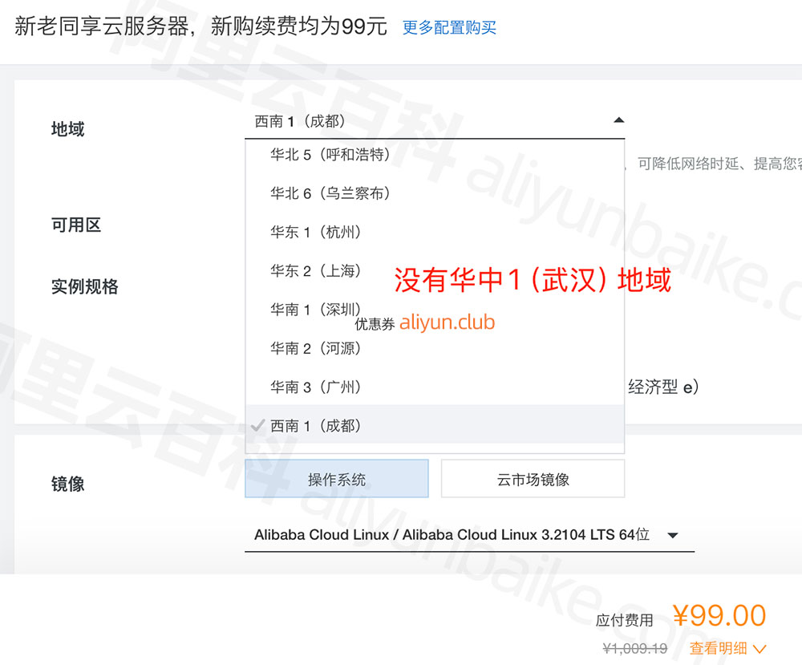Open the Alibaba Cloud Linux image version dropdown

452,535
